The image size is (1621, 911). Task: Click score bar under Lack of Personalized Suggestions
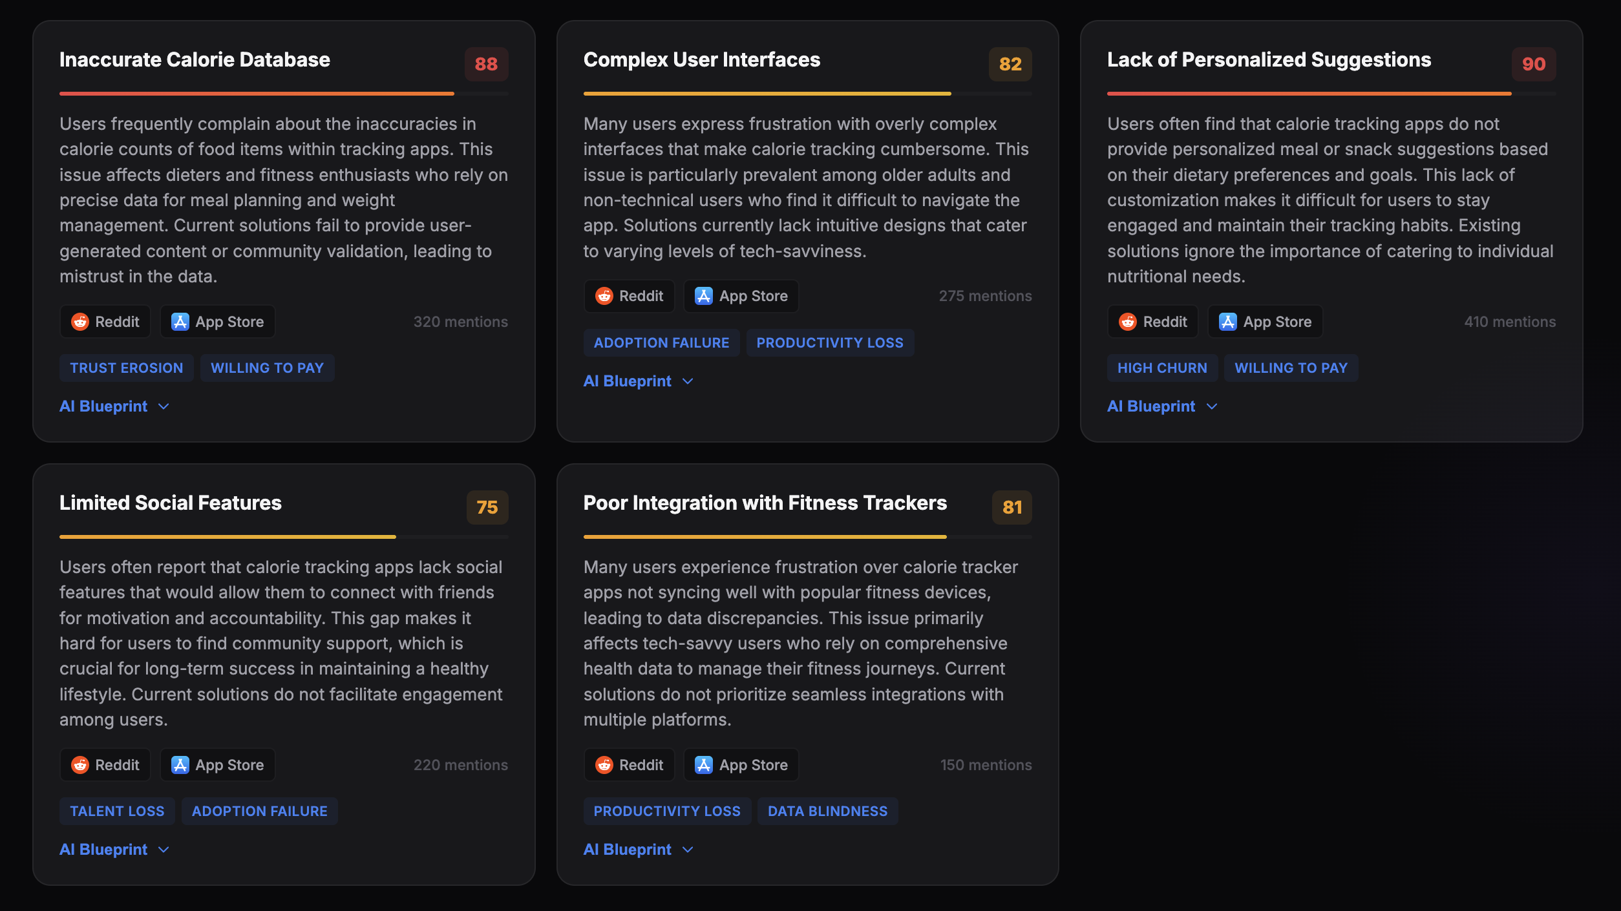point(1309,94)
